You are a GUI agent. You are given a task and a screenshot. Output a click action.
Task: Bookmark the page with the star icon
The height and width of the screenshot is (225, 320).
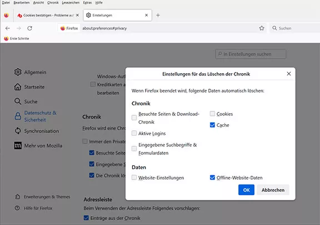point(262,28)
